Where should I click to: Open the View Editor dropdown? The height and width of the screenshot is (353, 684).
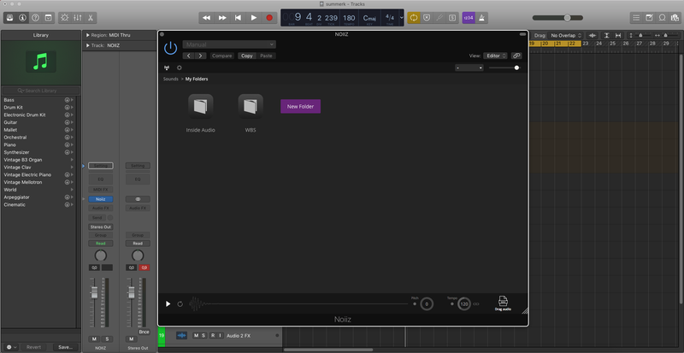pyautogui.click(x=495, y=55)
